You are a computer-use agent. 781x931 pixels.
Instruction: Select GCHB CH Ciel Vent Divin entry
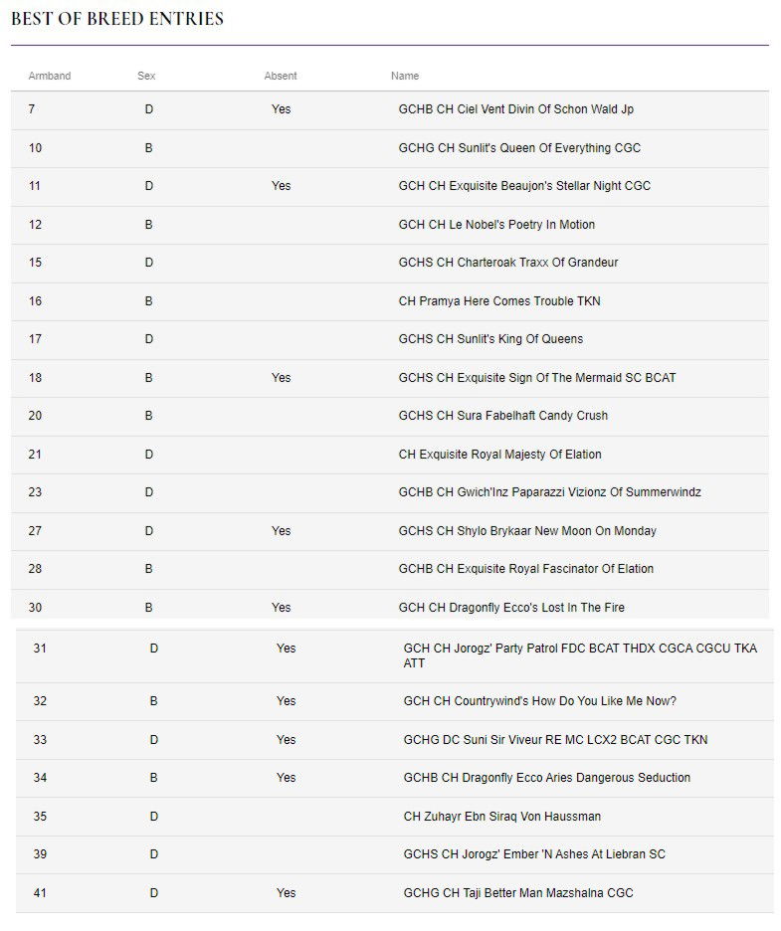click(x=390, y=109)
